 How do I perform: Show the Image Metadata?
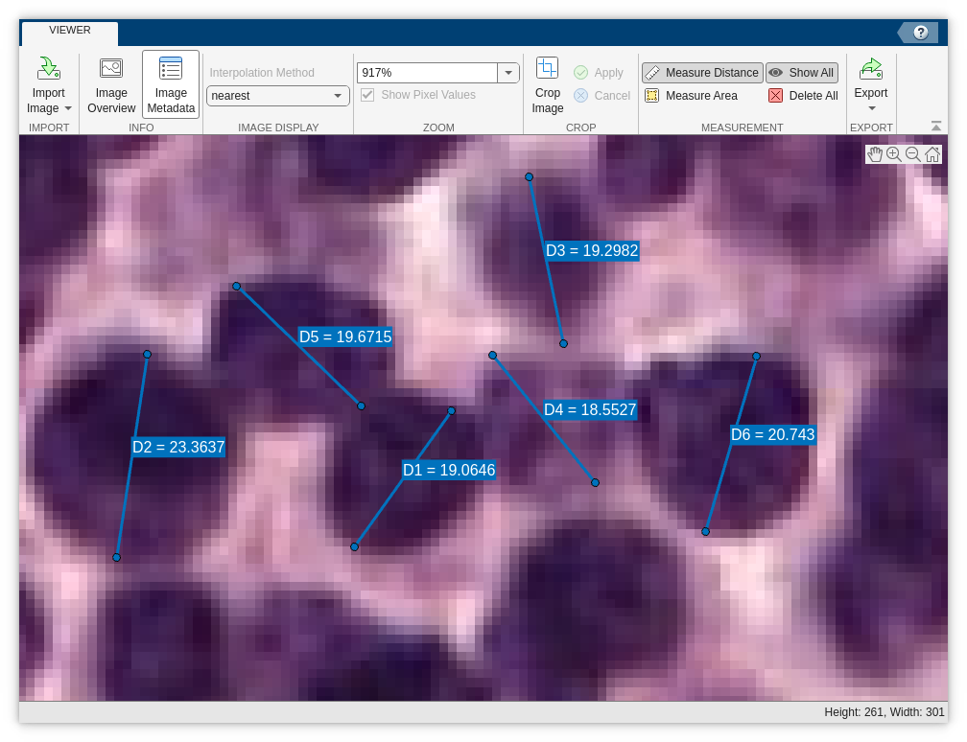point(170,84)
